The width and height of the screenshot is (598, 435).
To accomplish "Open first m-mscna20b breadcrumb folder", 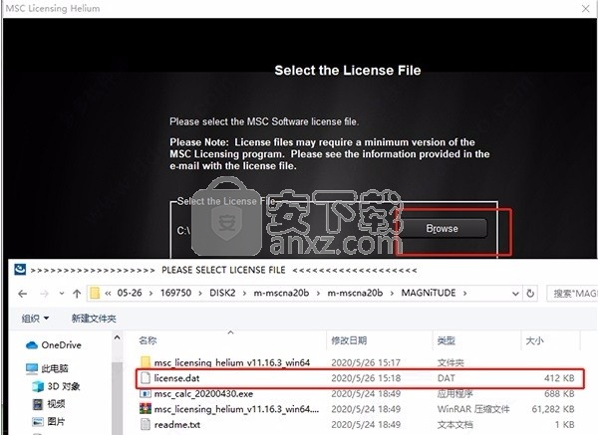I will pyautogui.click(x=281, y=293).
